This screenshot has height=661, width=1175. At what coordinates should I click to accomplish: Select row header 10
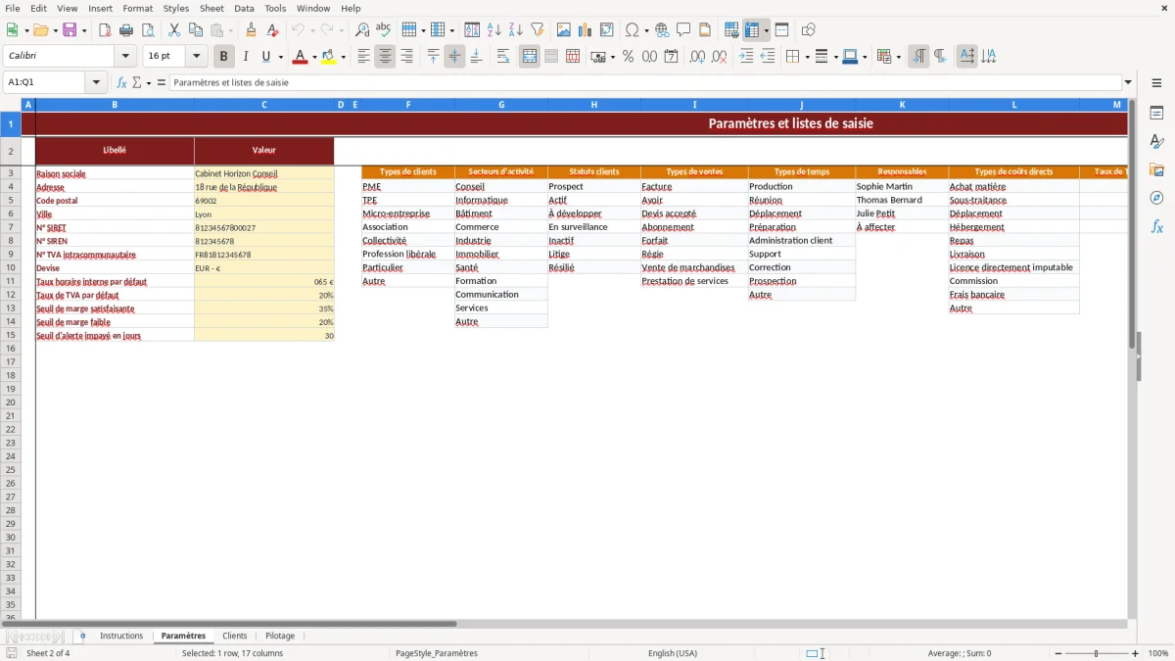tap(11, 267)
